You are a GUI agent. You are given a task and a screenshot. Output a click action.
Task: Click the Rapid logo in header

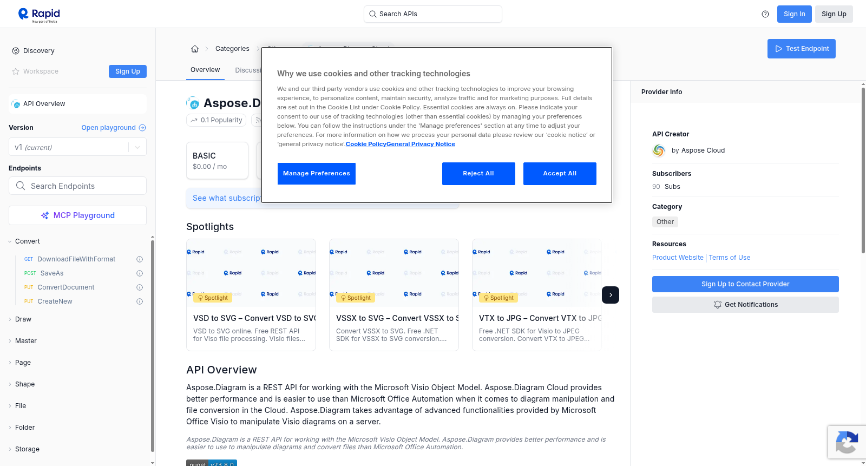pos(39,15)
